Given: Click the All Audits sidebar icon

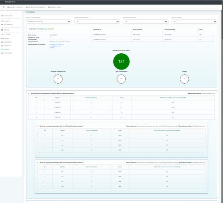Looking at the screenshot, I should tap(2, 35).
